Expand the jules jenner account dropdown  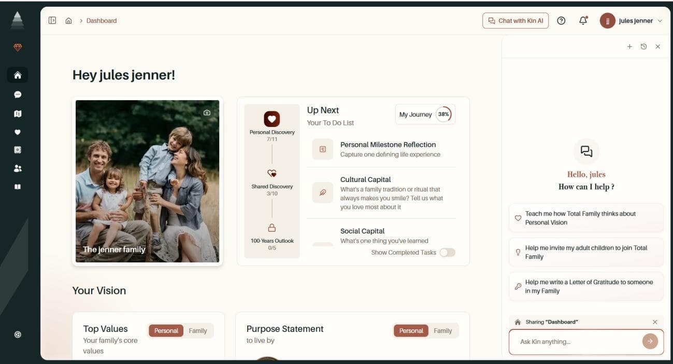pyautogui.click(x=660, y=21)
